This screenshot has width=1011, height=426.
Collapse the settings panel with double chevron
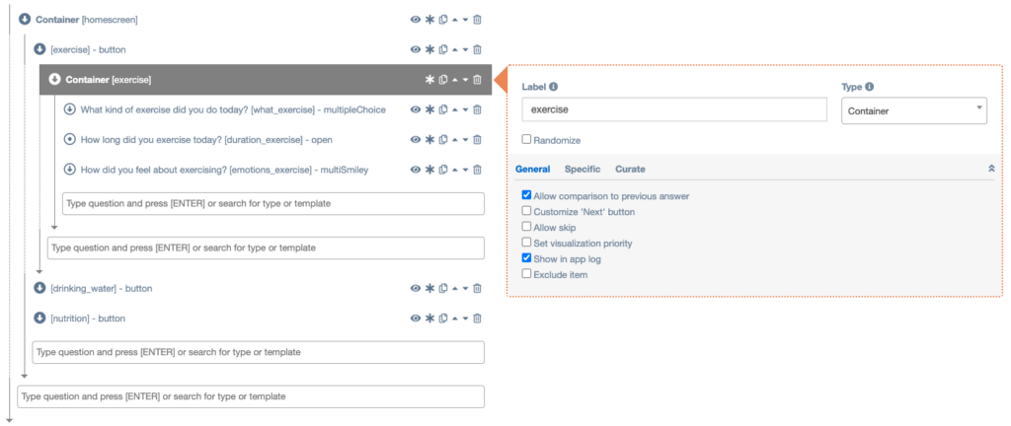click(991, 170)
